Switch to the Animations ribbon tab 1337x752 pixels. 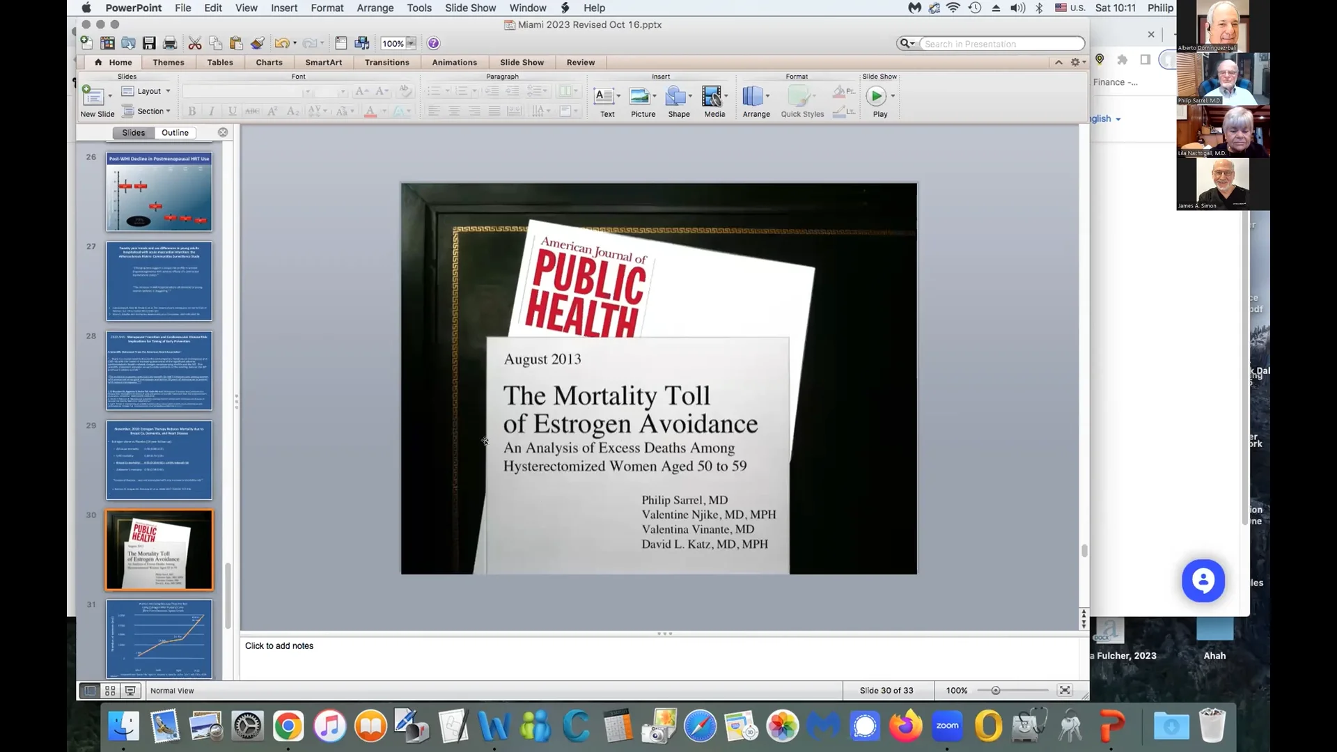click(454, 62)
